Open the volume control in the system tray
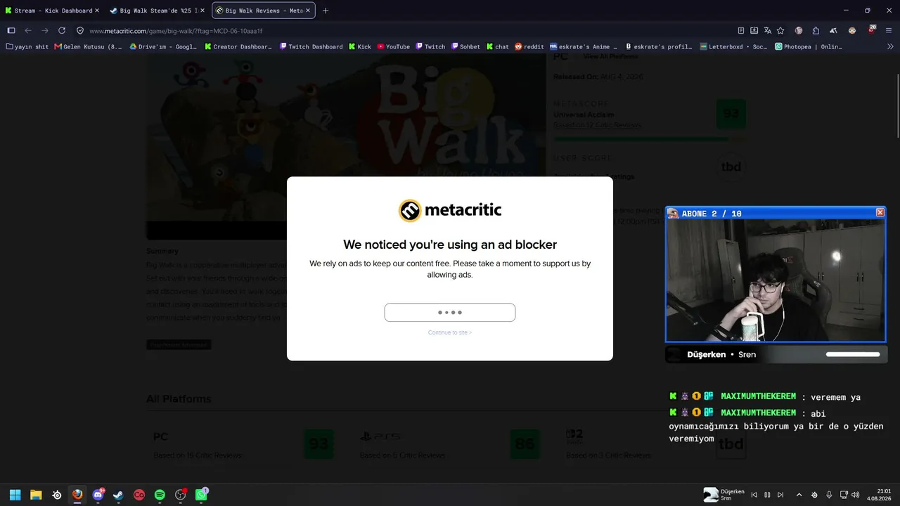Viewport: 900px width, 506px height. (856, 495)
